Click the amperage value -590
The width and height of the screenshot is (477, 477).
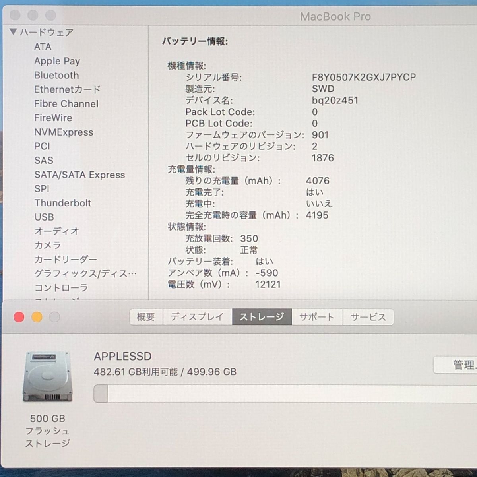267,273
